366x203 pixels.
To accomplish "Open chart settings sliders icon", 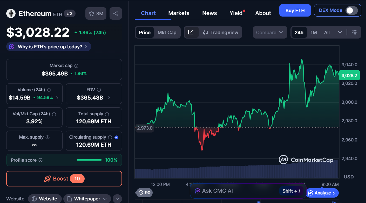I will 354,32.
